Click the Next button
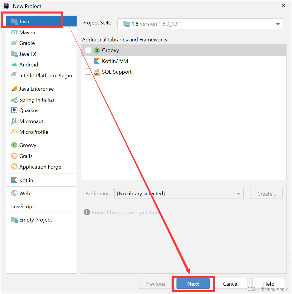Viewport: 292px width, 294px height. 193,284
